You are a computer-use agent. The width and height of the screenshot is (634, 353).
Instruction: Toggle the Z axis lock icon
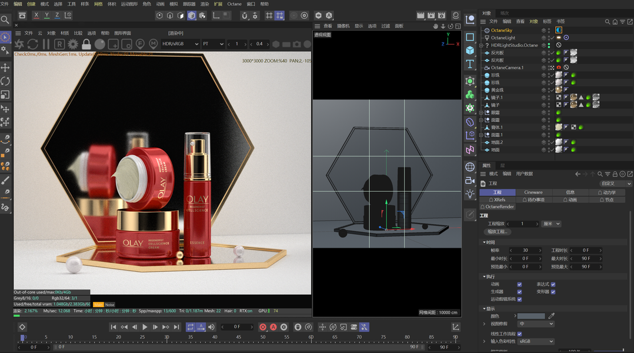(57, 15)
